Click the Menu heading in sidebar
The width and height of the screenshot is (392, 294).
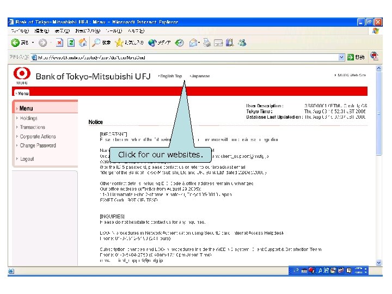26,108
